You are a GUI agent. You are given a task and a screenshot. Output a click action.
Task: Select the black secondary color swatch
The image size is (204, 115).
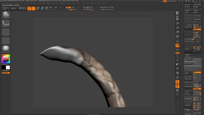(x=4, y=67)
